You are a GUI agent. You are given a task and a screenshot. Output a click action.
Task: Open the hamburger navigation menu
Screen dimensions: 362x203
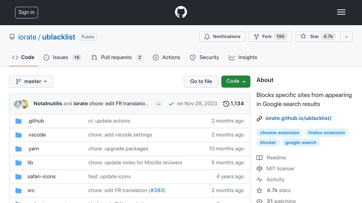click(341, 12)
